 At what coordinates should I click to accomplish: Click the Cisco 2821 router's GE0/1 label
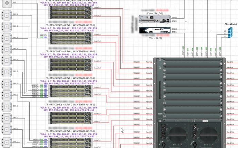tap(174, 32)
